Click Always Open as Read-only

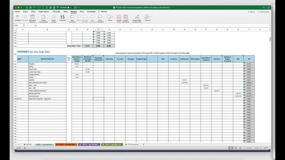click(137, 18)
